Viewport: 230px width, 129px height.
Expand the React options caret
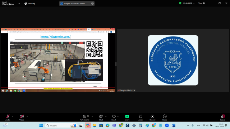[118, 116]
